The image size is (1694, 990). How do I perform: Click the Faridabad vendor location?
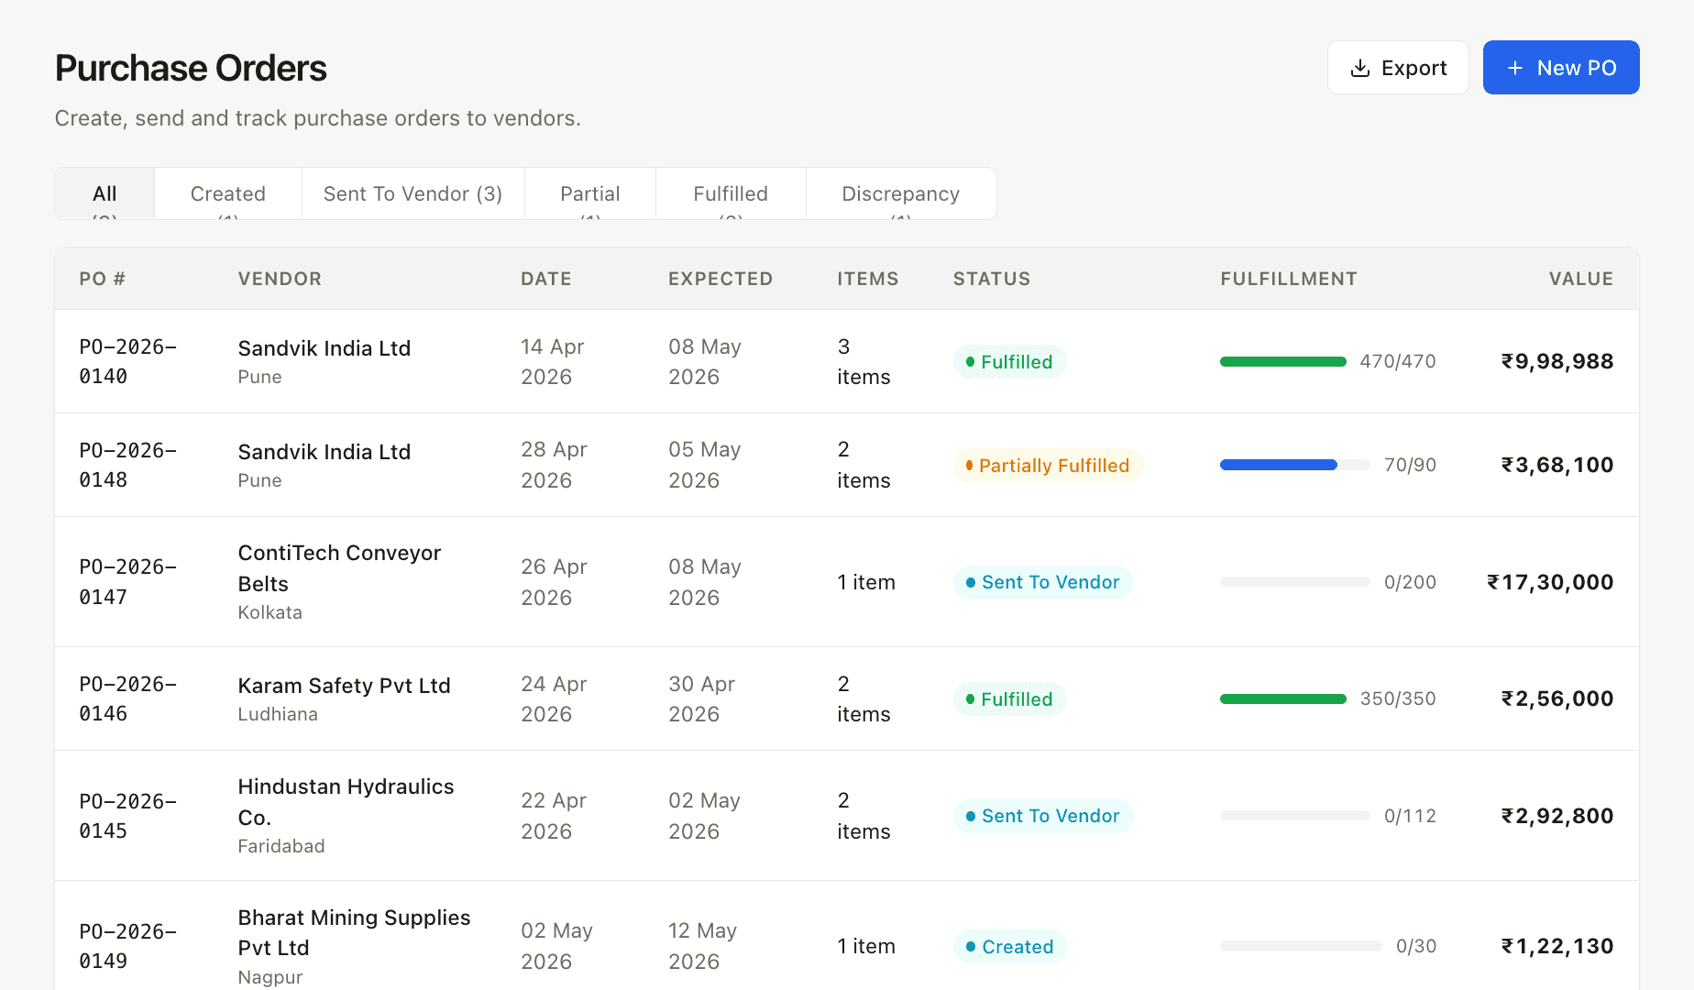(281, 846)
